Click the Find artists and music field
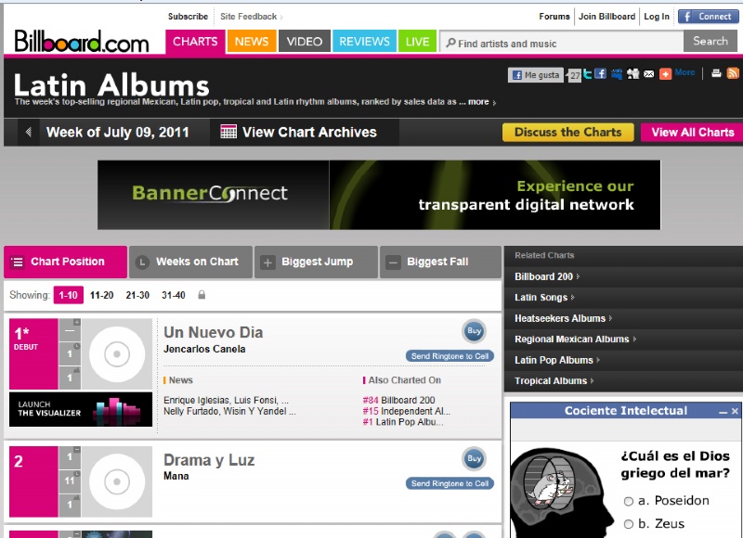The height and width of the screenshot is (538, 743). (562, 43)
